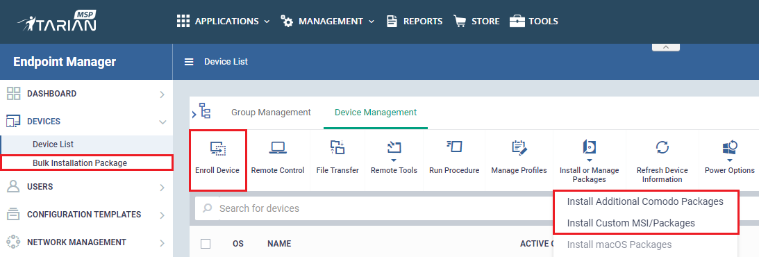This screenshot has height=257, width=759.
Task: Collapse the Devices section chevron
Action: (x=162, y=122)
